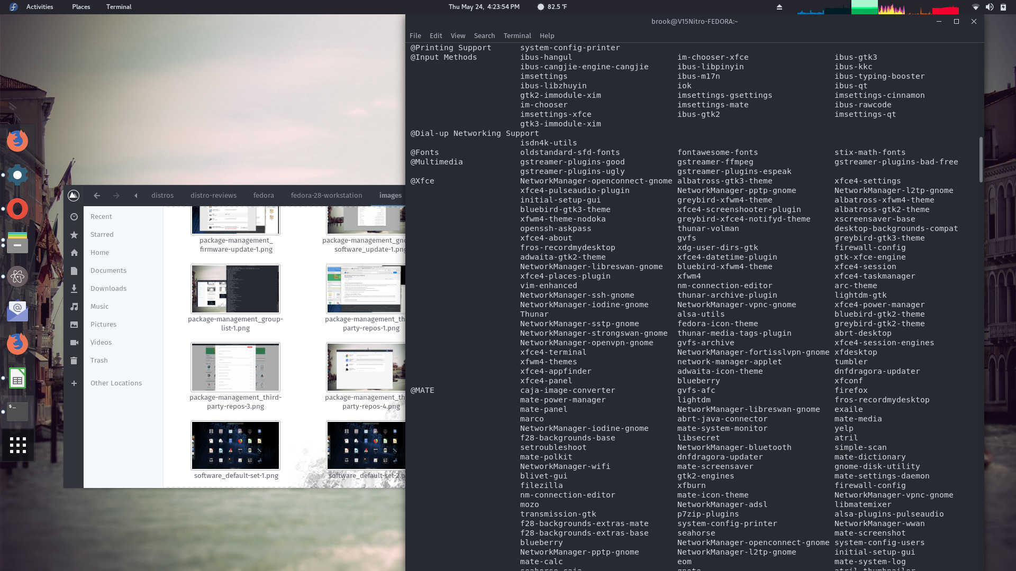Go to the fedora breadcrumb in Files
The width and height of the screenshot is (1016, 571).
pyautogui.click(x=264, y=195)
